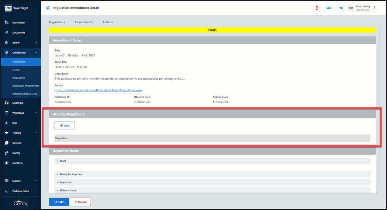Click the description text starting This publication

pos(120,79)
